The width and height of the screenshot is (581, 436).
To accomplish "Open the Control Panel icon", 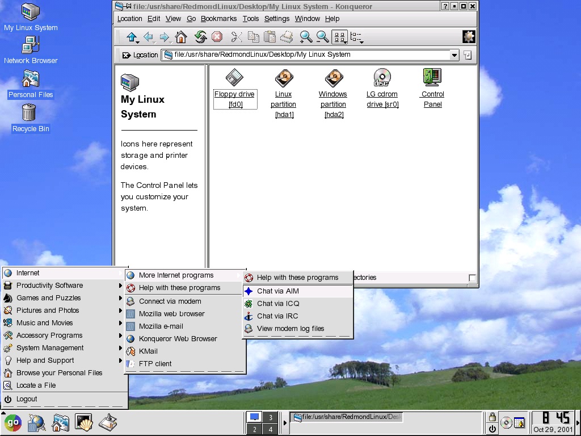I will [x=432, y=89].
